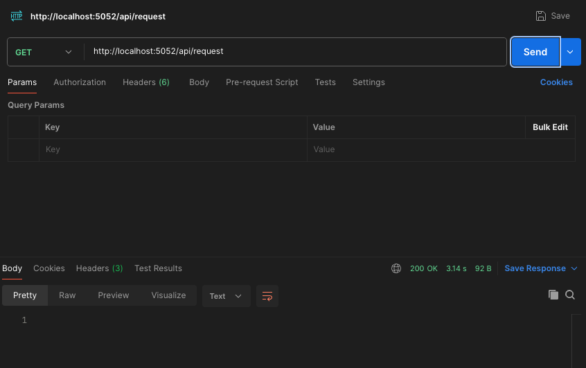Open the Cookies link
The image size is (586, 368).
tap(556, 82)
